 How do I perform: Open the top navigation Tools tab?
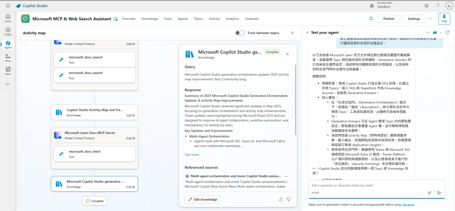168,19
